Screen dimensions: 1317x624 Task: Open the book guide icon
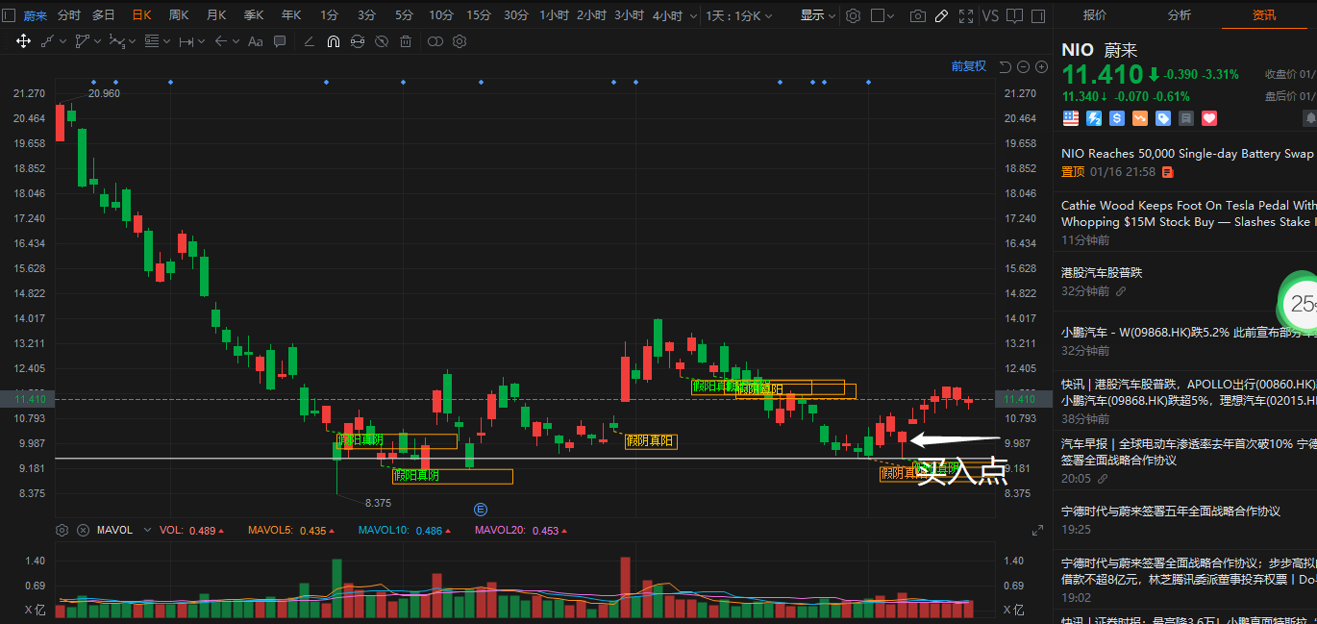pyautogui.click(x=1014, y=15)
